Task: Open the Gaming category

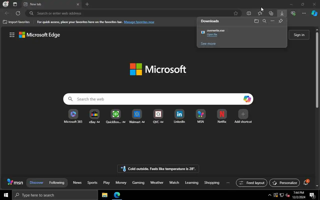Action: click(x=138, y=182)
